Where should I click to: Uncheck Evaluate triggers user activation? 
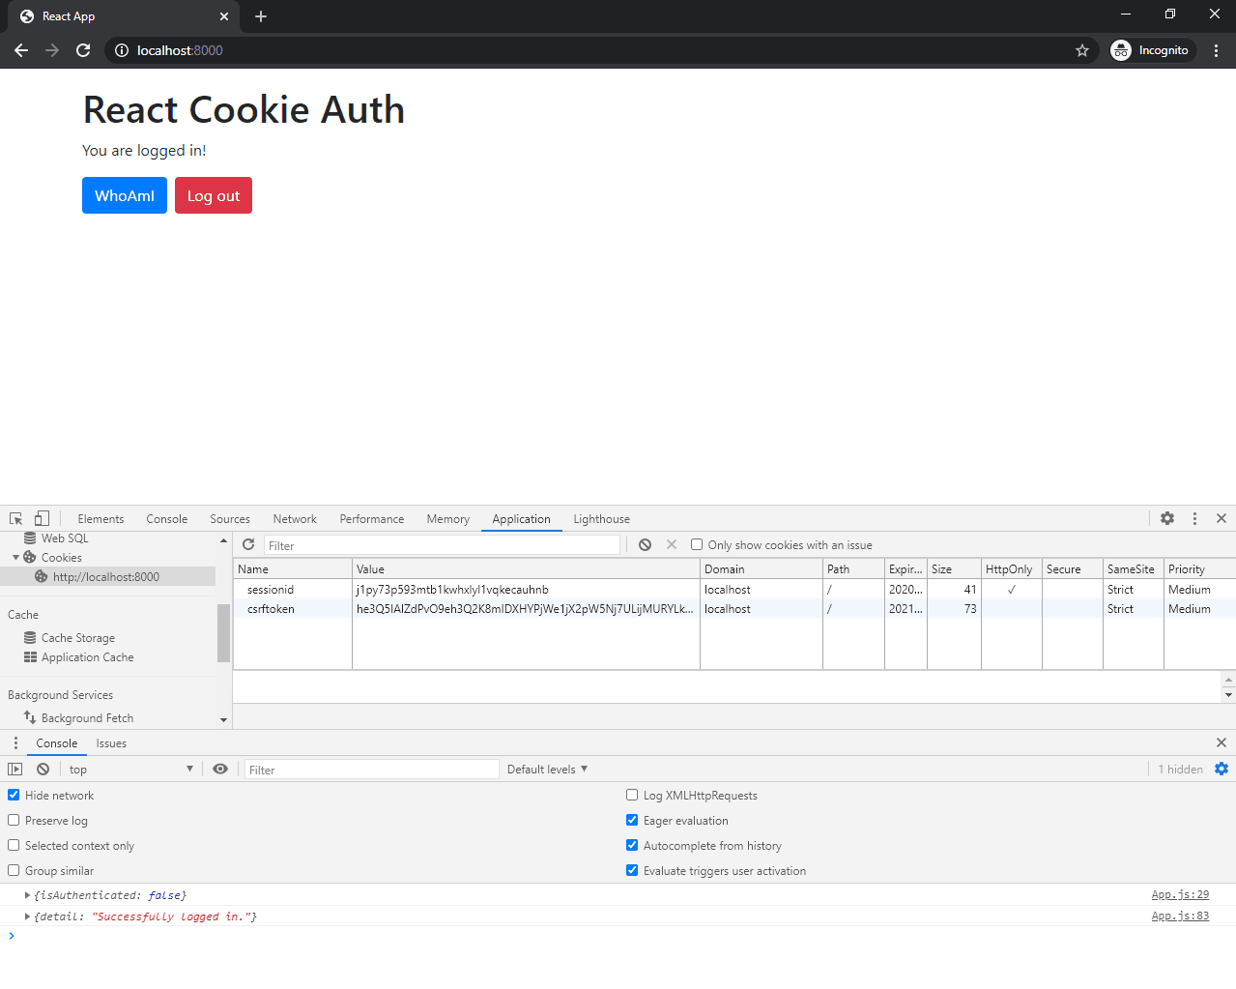(632, 870)
